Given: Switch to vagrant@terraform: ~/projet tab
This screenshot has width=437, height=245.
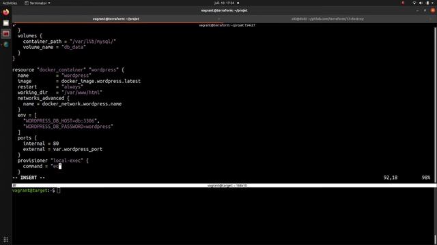Looking at the screenshot, I should [x=115, y=19].
